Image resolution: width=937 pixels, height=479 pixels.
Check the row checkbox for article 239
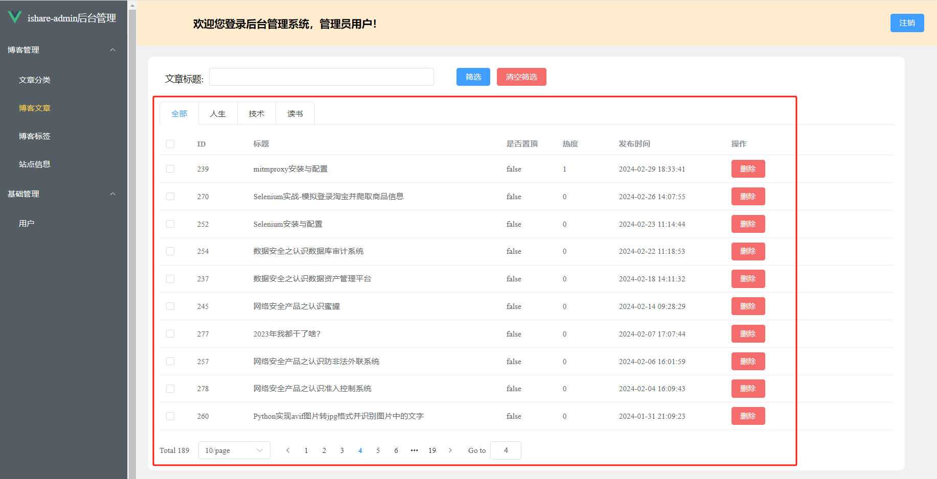170,168
